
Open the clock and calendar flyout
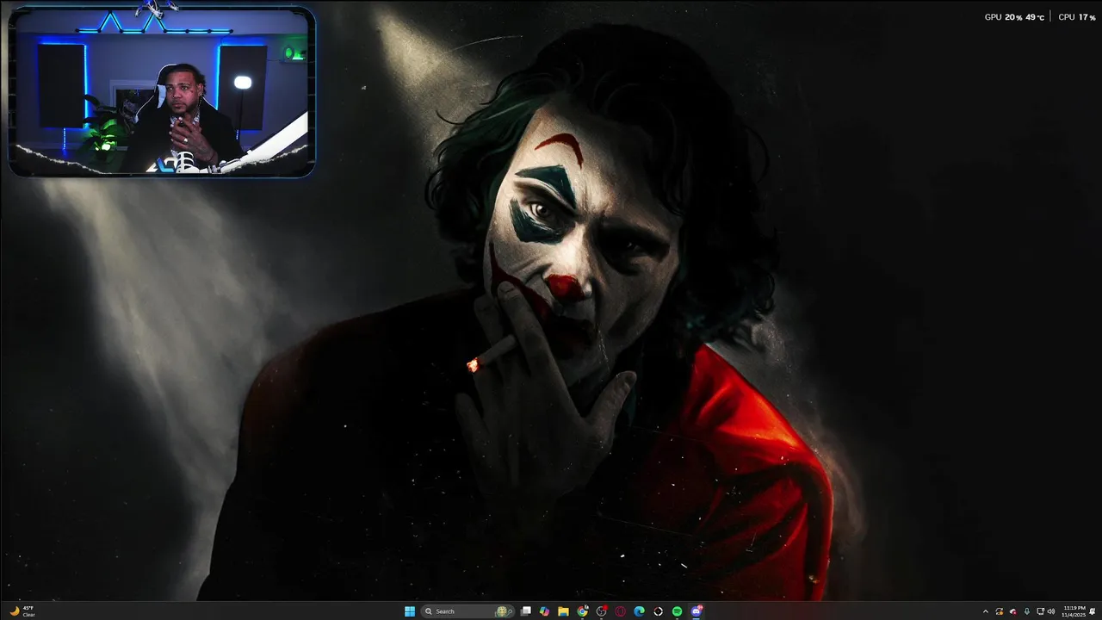tap(1074, 611)
